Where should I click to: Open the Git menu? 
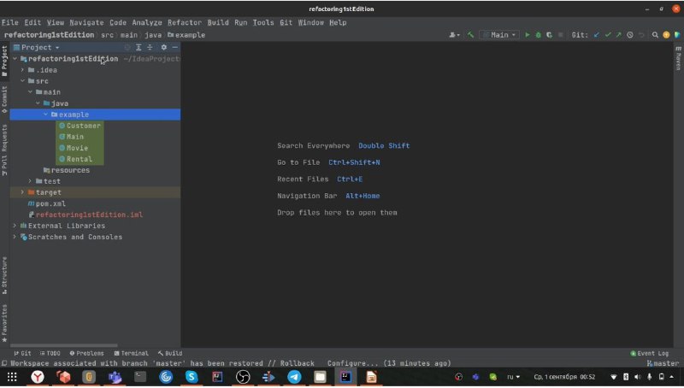pos(286,22)
